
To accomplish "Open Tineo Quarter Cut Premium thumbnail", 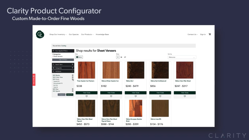I will pyautogui.click(x=86, y=70).
